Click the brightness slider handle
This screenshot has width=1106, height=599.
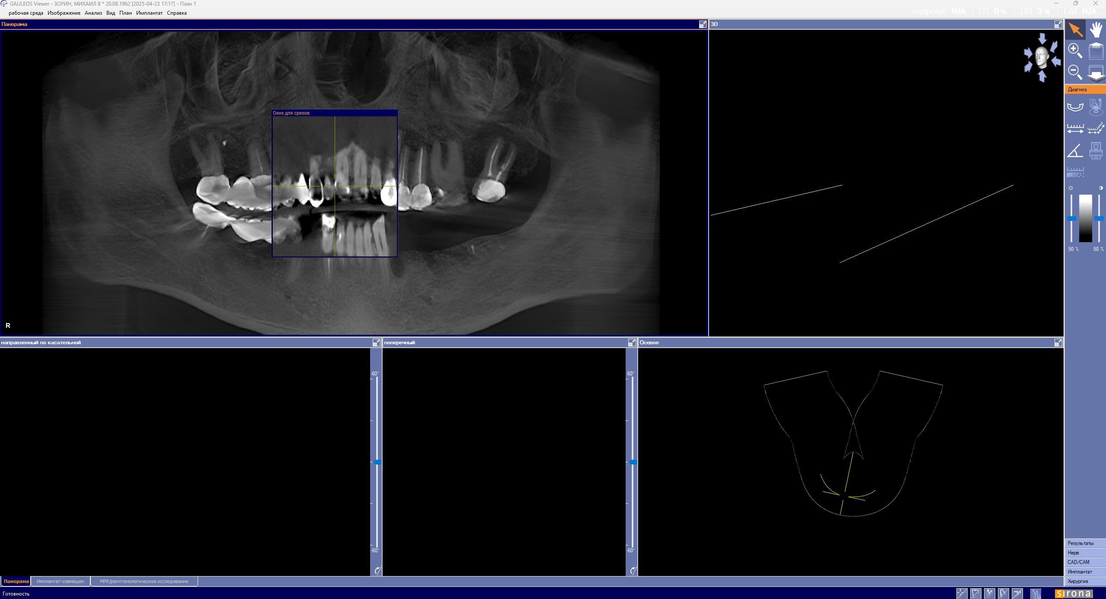[x=1071, y=219]
